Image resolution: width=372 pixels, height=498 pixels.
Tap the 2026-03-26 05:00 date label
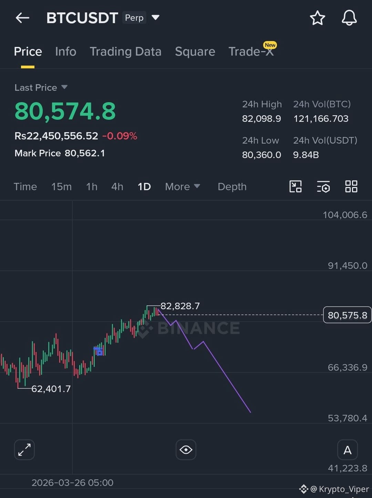(72, 483)
